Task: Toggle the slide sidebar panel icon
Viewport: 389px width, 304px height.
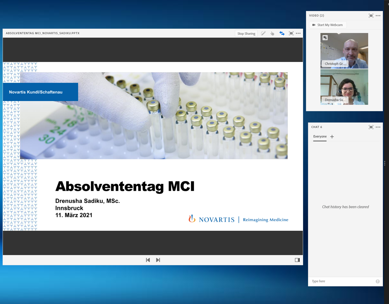Action: [x=297, y=260]
